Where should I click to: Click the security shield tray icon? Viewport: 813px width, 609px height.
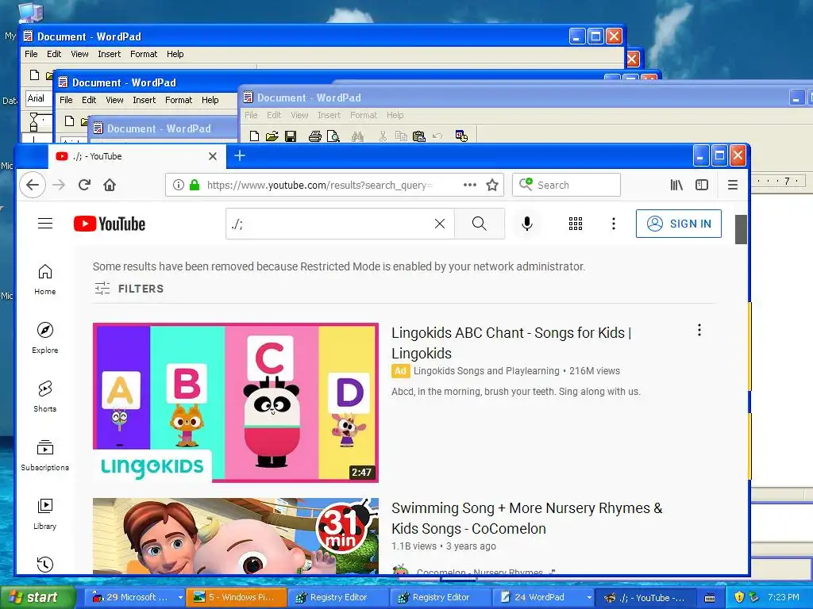point(739,597)
